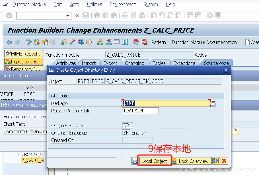Open MIME Repository in navigation panel
The height and width of the screenshot is (175, 259).
click(24, 54)
